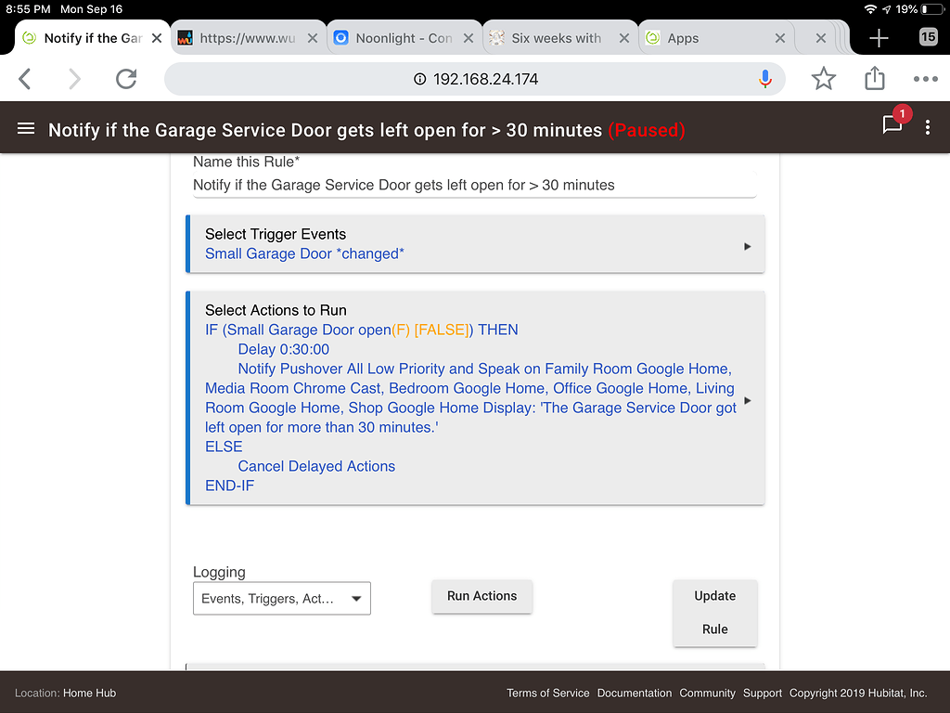Reload the current page
The height and width of the screenshot is (713, 950).
126,79
